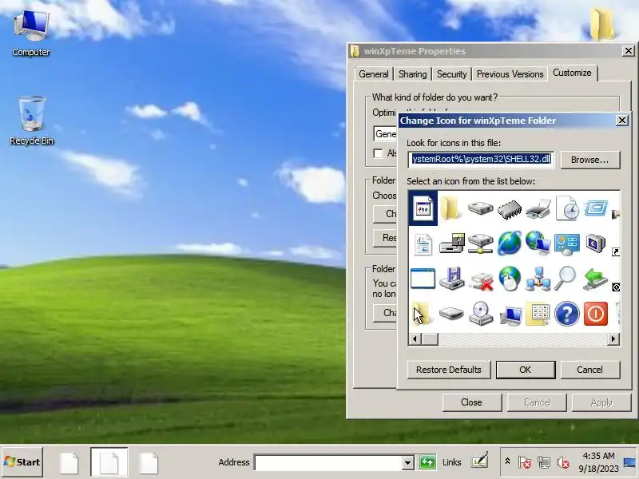Open the Previous Versions tab
This screenshot has height=479, width=639.
pos(510,74)
